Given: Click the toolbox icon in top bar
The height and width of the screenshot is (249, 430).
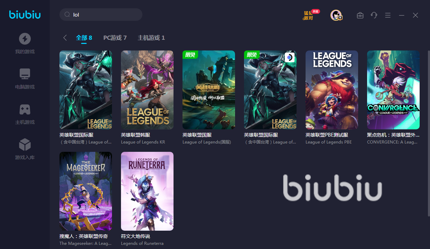Looking at the screenshot, I should [x=360, y=15].
